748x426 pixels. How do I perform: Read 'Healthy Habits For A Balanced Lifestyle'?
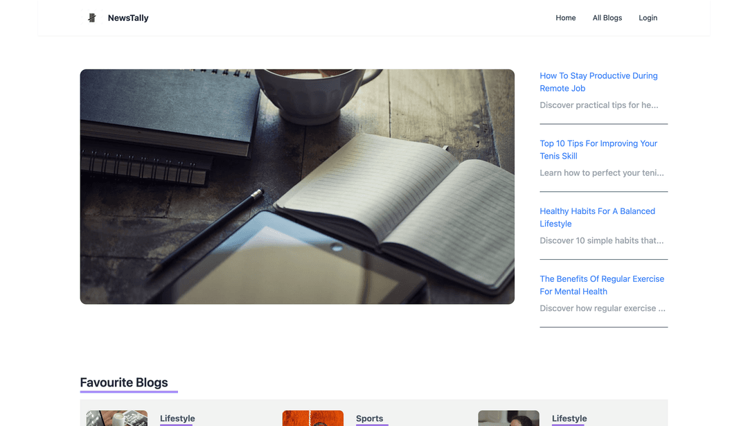(597, 218)
